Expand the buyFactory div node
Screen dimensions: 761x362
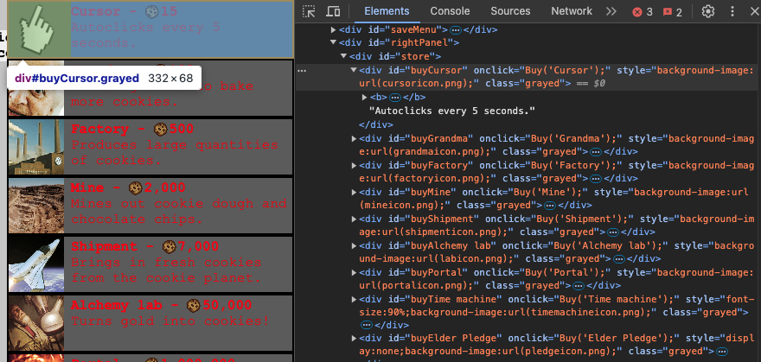[354, 166]
